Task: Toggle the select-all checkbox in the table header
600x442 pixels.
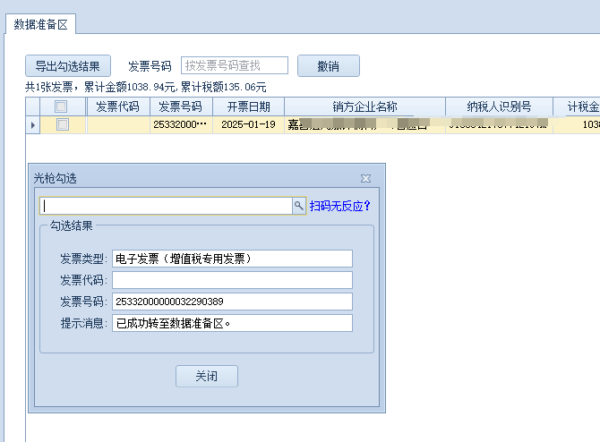Action: 62,106
